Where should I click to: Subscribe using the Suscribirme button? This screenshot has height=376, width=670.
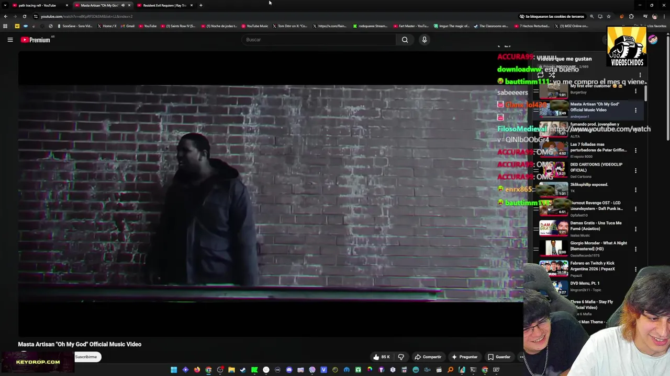(x=86, y=357)
